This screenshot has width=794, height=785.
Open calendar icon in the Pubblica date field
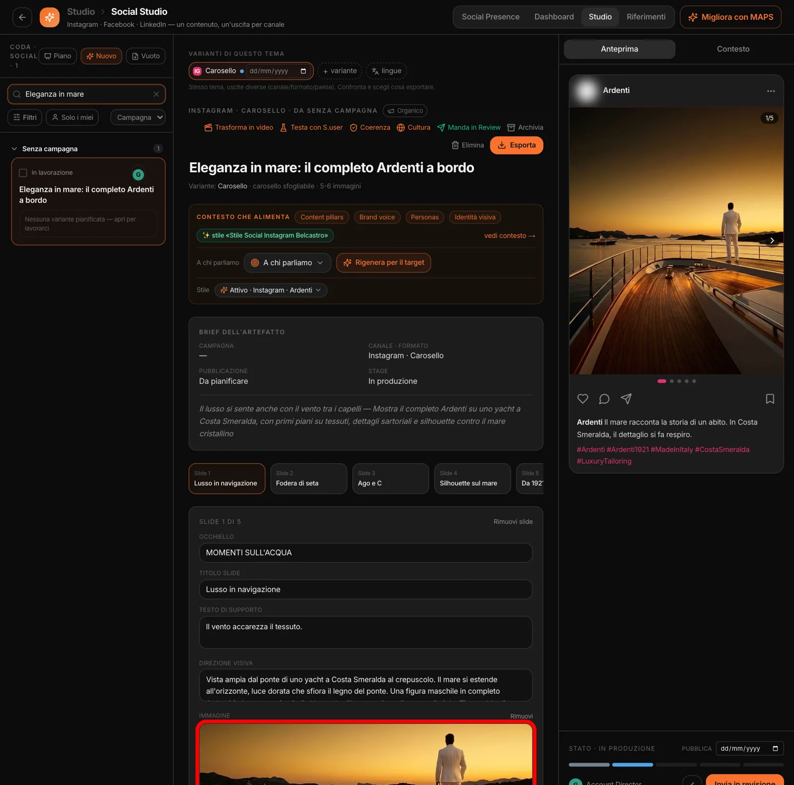(775, 748)
